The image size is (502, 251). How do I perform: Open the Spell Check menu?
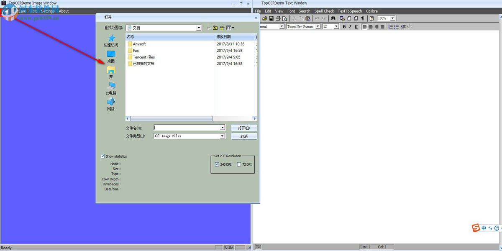point(324,11)
